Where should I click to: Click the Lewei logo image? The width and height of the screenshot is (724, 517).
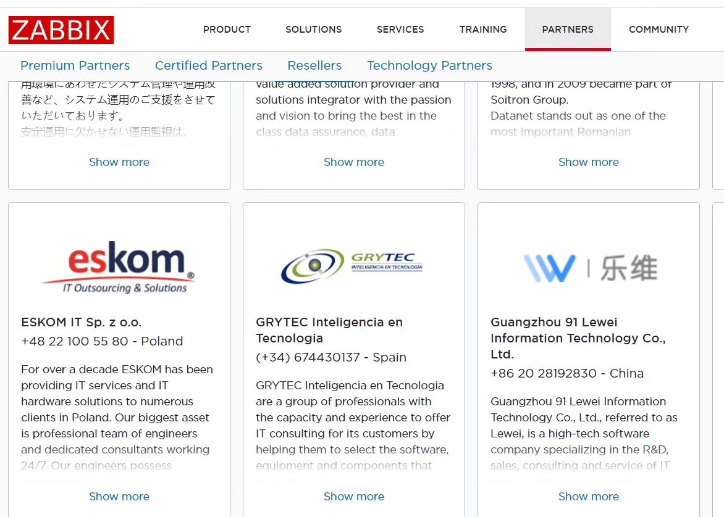(591, 268)
